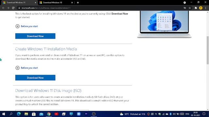This screenshot has width=209, height=117.
Task: Open Microsoft Store from taskbar
Action: click(34, 114)
